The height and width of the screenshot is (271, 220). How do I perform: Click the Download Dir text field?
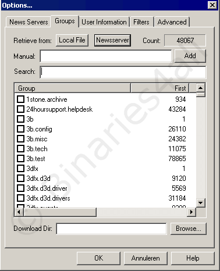click(x=111, y=229)
